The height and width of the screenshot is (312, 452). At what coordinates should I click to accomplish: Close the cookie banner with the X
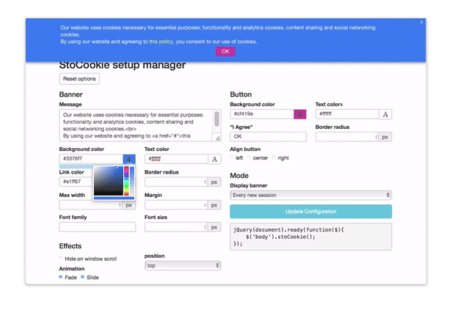pyautogui.click(x=421, y=22)
